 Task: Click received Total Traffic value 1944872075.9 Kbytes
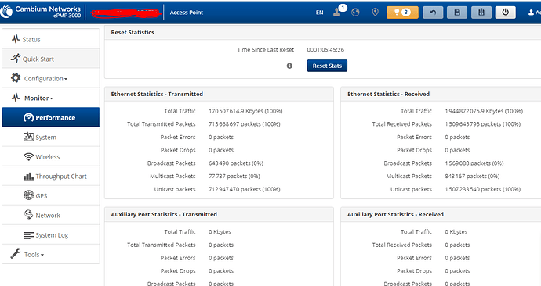(484, 111)
